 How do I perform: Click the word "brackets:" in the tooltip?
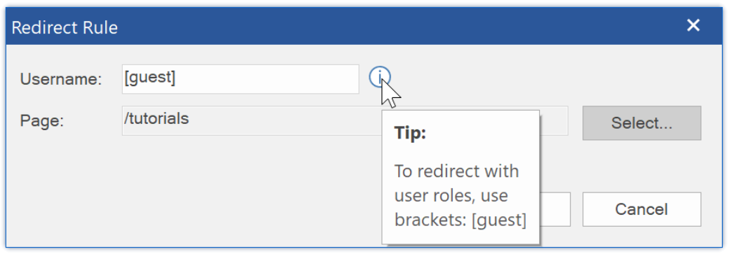coord(430,220)
